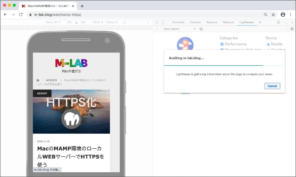Switch to the Network tab
Screen dimensions: 296x177
click(228, 22)
